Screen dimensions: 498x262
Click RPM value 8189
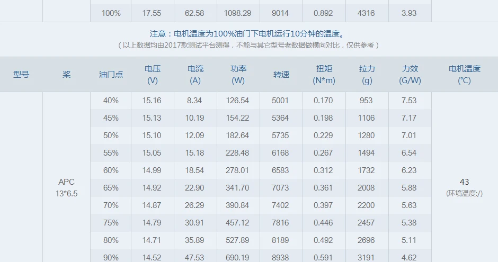pyautogui.click(x=280, y=240)
